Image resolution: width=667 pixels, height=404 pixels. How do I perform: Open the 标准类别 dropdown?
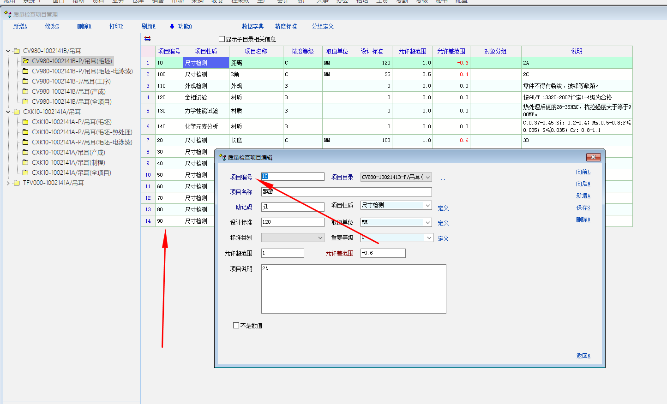tap(320, 238)
